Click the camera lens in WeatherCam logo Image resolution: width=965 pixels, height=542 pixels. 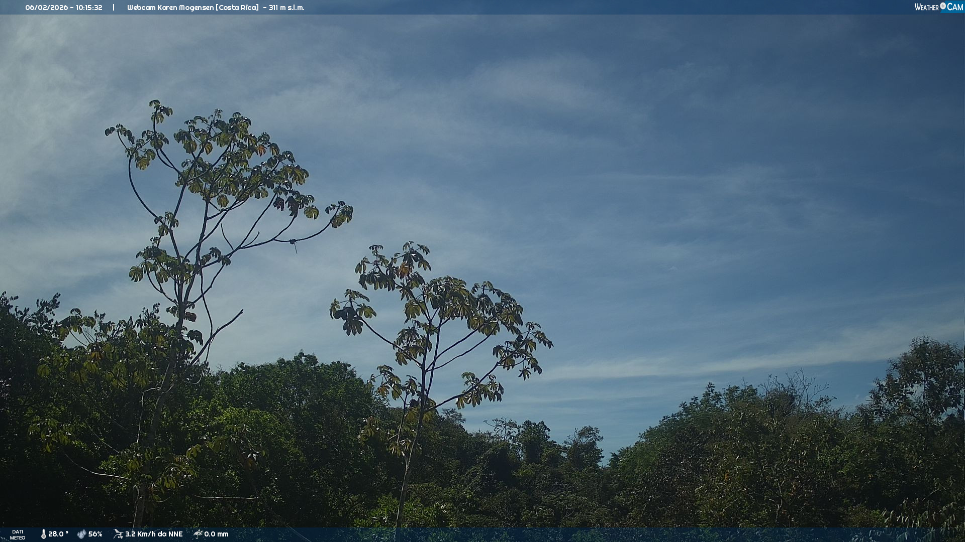point(943,6)
